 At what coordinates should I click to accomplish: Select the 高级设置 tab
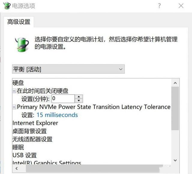tap(19, 22)
